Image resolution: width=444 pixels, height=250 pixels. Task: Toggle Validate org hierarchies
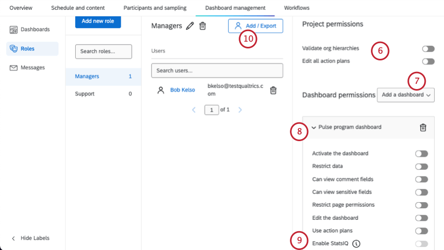(428, 49)
